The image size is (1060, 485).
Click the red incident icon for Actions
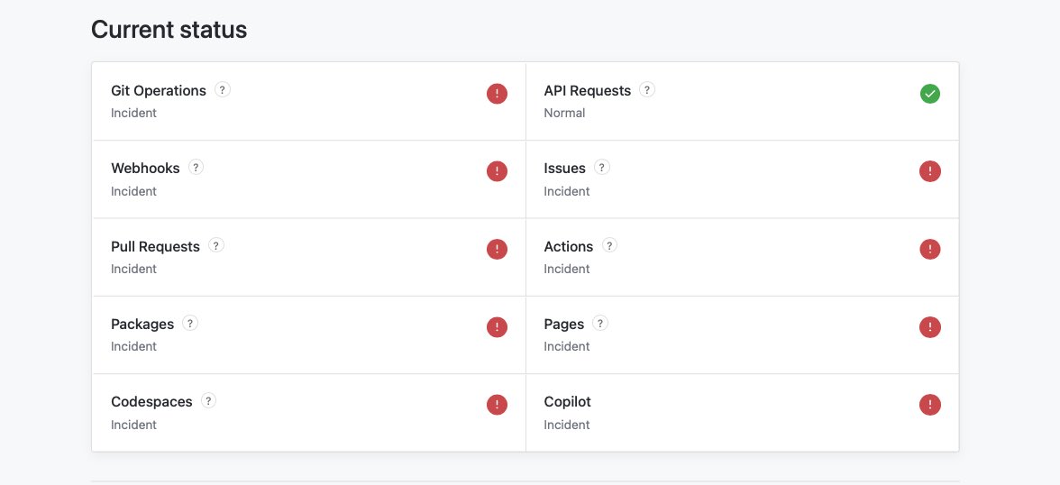coord(930,249)
